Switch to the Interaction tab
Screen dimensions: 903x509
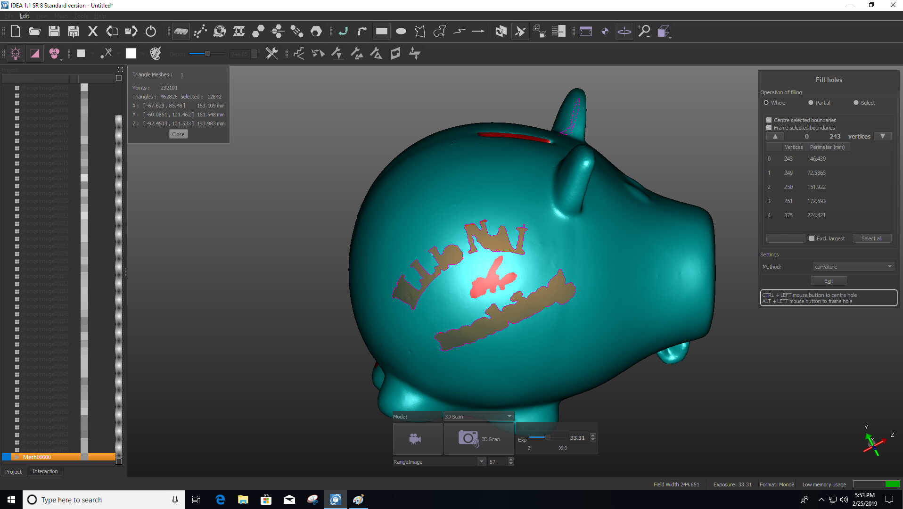[45, 471]
